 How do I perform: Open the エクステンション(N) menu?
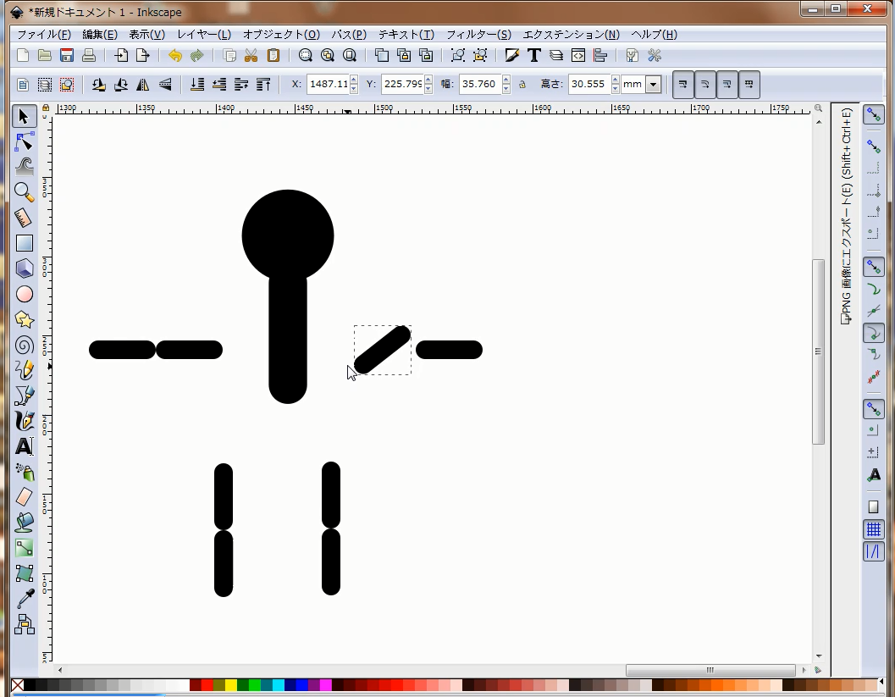[571, 35]
